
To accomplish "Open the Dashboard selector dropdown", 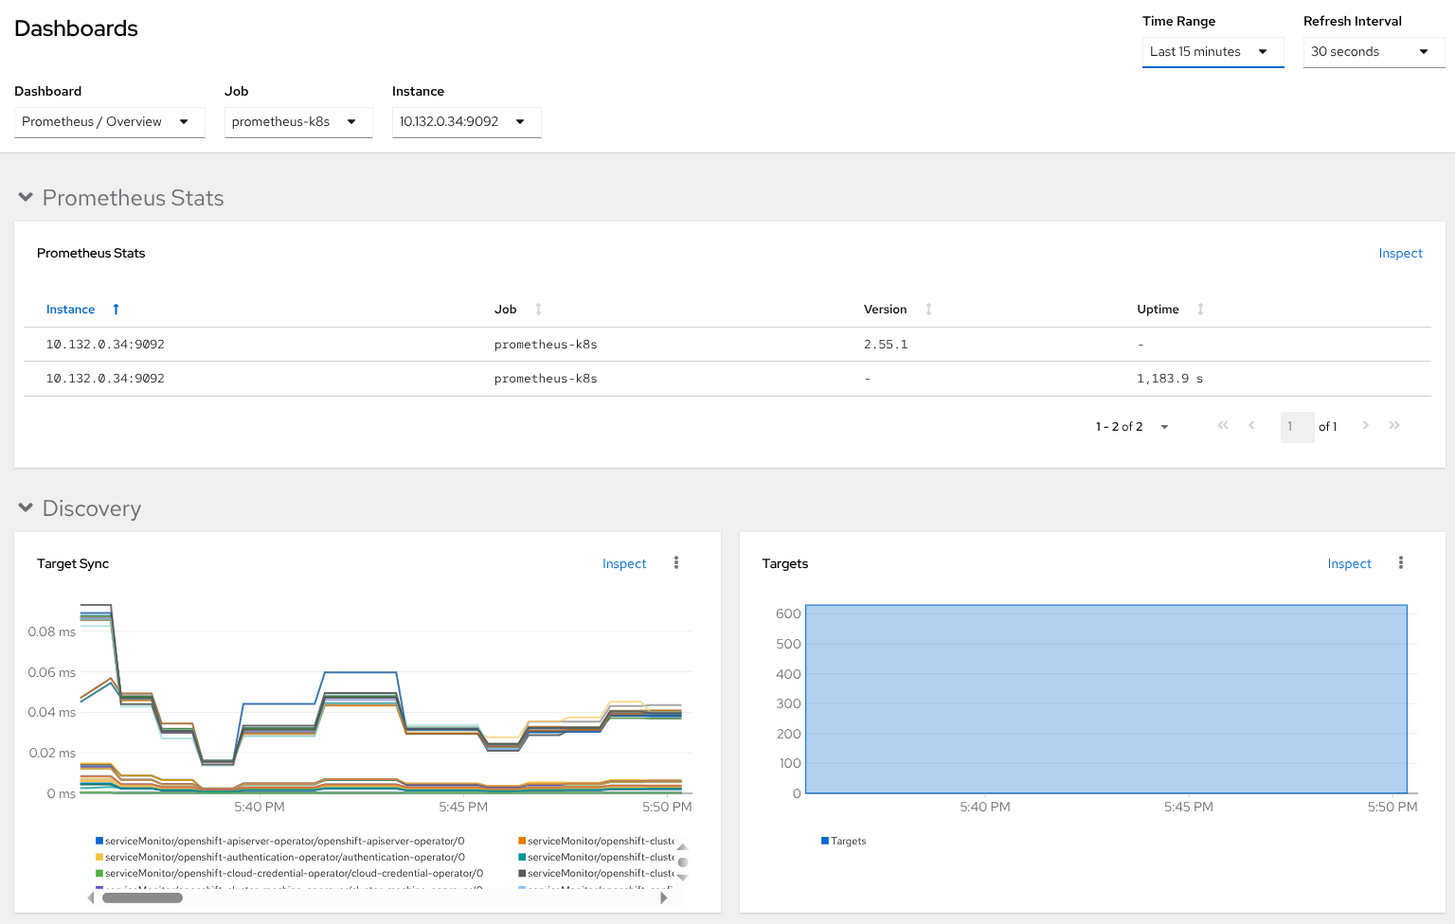I will [x=109, y=122].
